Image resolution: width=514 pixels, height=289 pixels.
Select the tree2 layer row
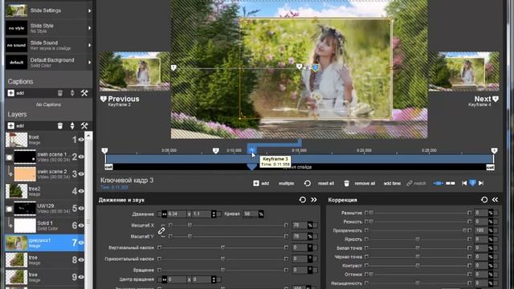45,191
